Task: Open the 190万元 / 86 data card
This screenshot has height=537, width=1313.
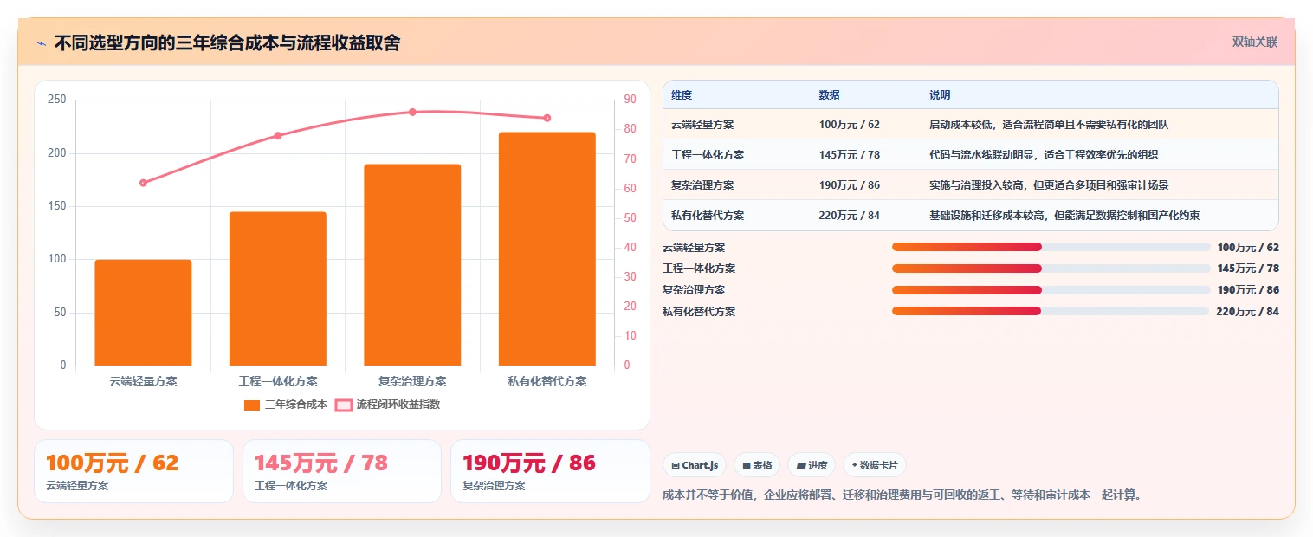Action: coord(550,471)
